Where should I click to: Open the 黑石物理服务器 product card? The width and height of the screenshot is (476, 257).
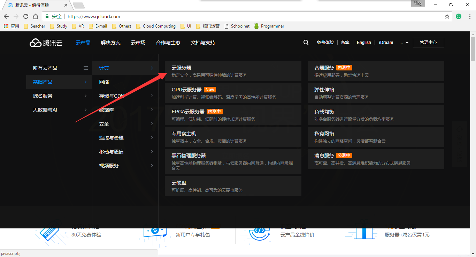(233, 161)
